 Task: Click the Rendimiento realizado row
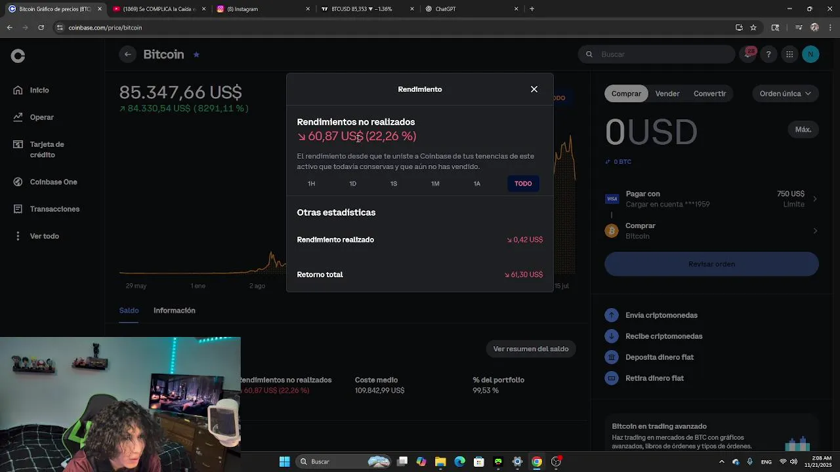[420, 240]
